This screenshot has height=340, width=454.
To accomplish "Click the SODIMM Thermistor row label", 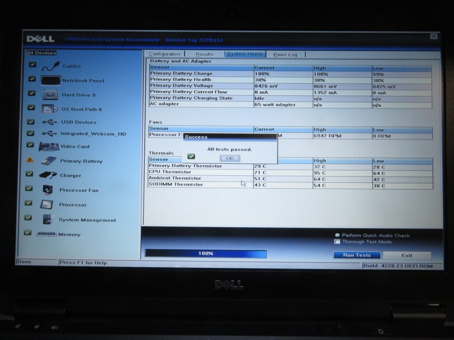I will click(x=176, y=184).
